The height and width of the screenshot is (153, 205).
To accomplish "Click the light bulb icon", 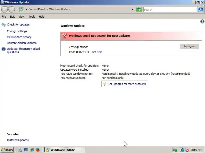I will point(105,84).
